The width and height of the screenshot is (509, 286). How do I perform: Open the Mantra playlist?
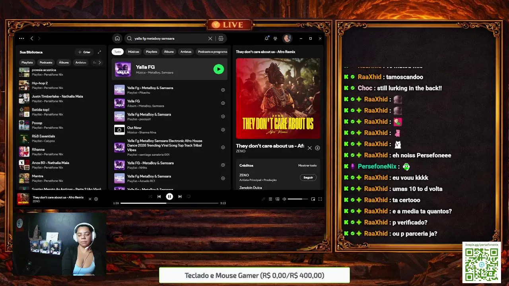(62, 178)
